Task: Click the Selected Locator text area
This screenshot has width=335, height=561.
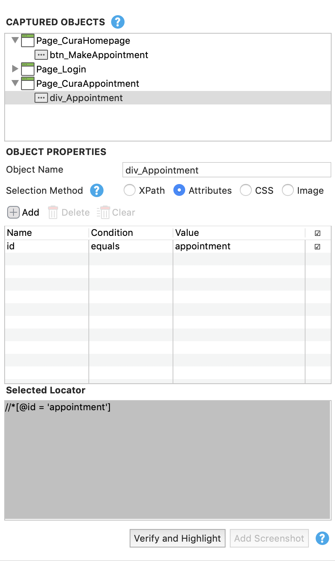Action: (x=167, y=459)
